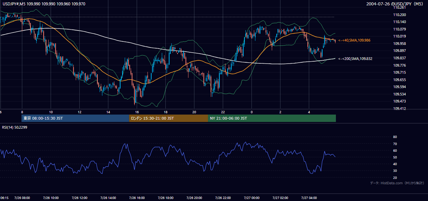Click the hour tick 0 below the price chart
Screen dimensions: 428x201
pos(252,112)
